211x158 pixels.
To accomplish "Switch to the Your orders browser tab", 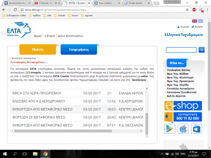I will (x=107, y=3).
